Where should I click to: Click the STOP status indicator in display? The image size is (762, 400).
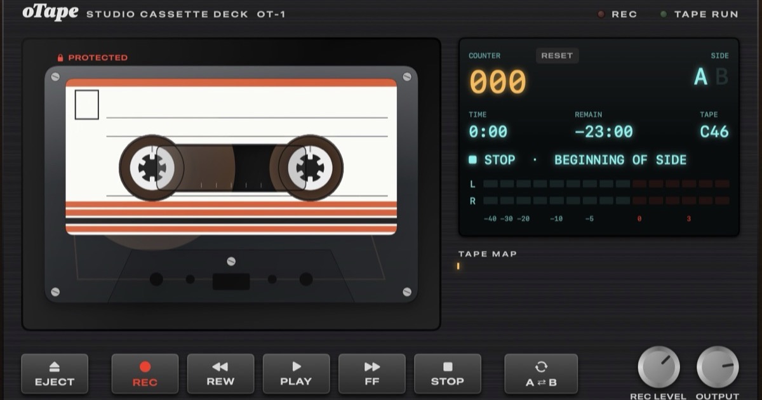coord(492,160)
